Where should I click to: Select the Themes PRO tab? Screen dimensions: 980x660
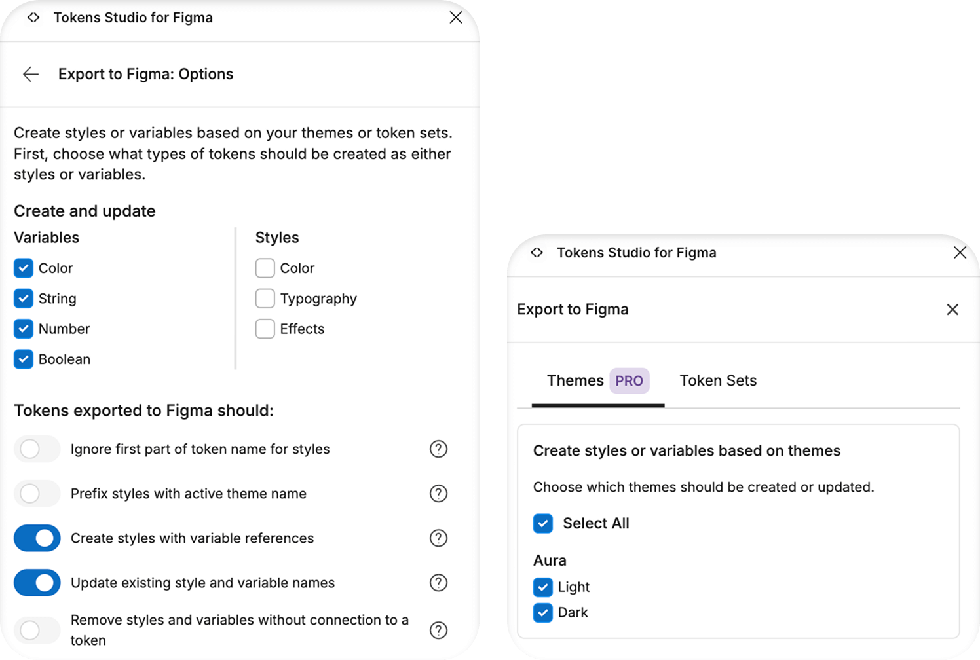pos(598,380)
